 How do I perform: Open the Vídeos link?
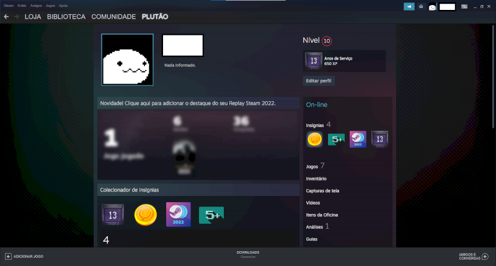[313, 203]
